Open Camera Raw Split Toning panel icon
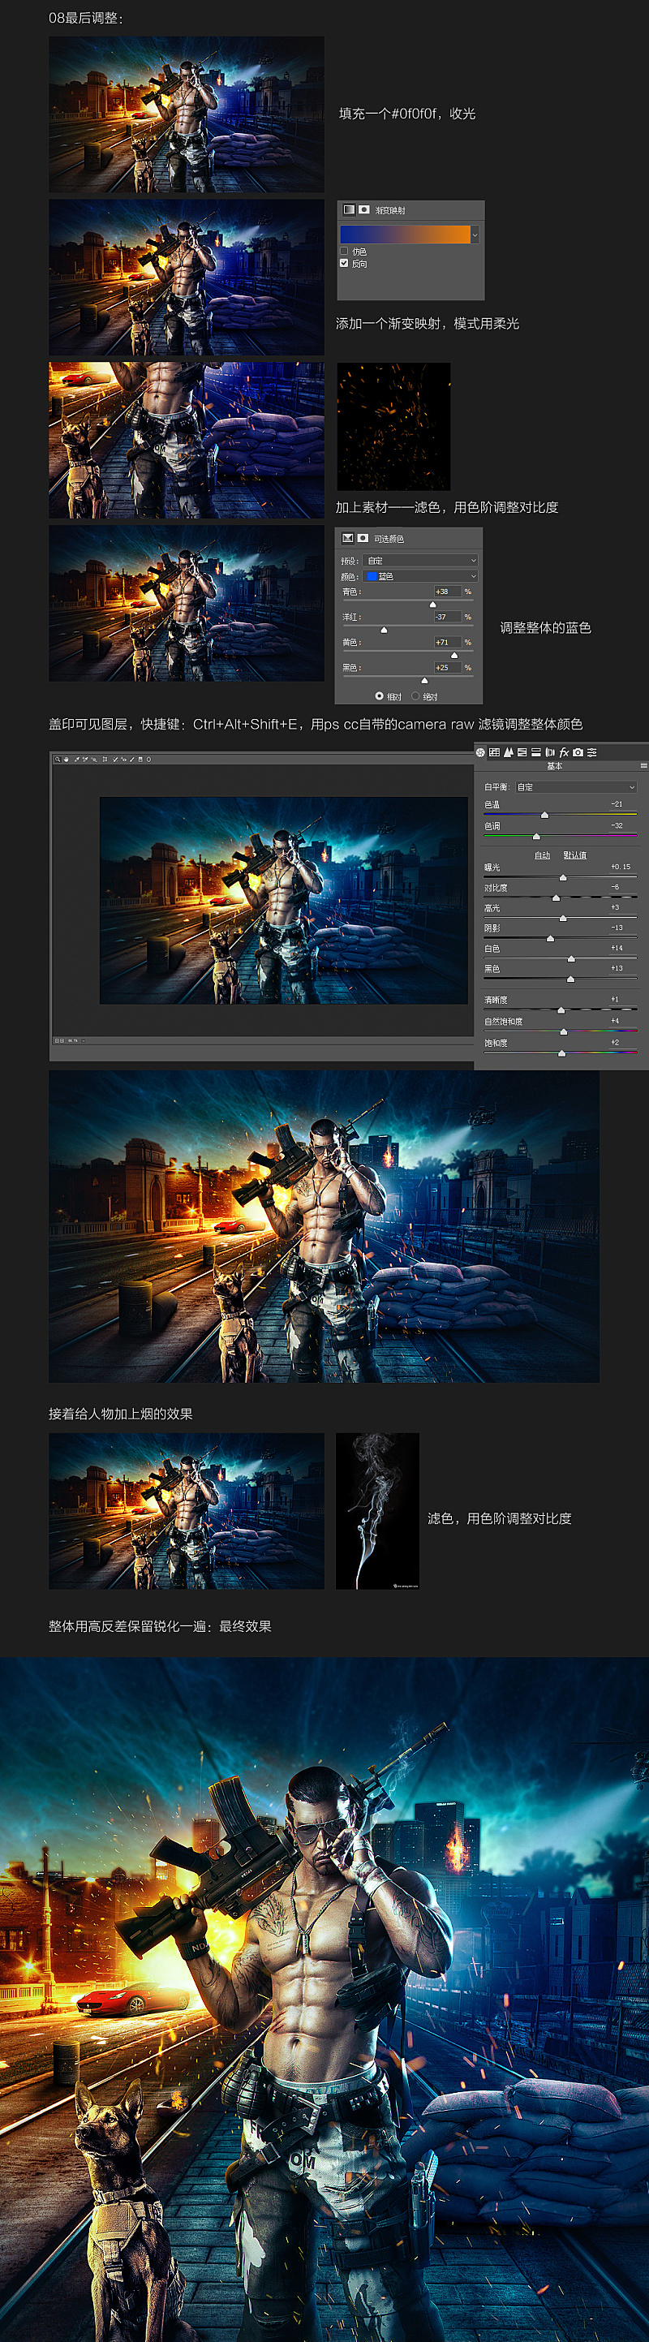 [536, 753]
